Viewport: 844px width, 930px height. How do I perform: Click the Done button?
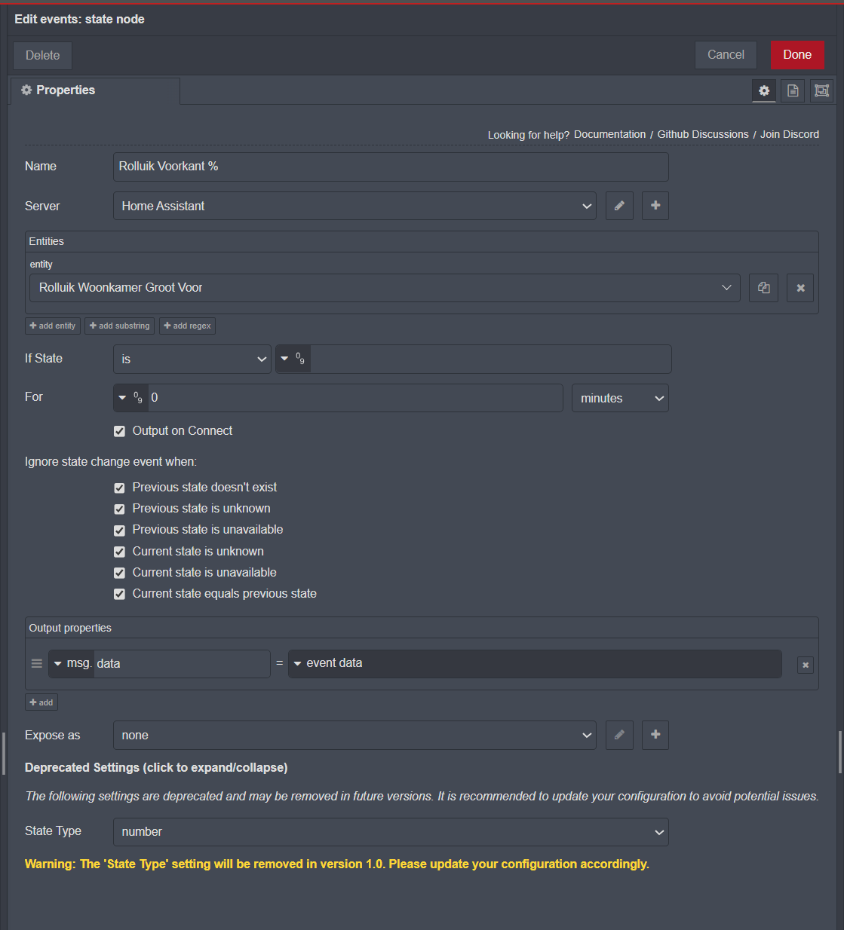[x=797, y=55]
